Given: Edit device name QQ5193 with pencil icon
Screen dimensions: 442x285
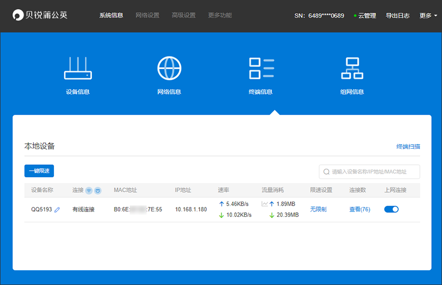Looking at the screenshot, I should click(57, 209).
